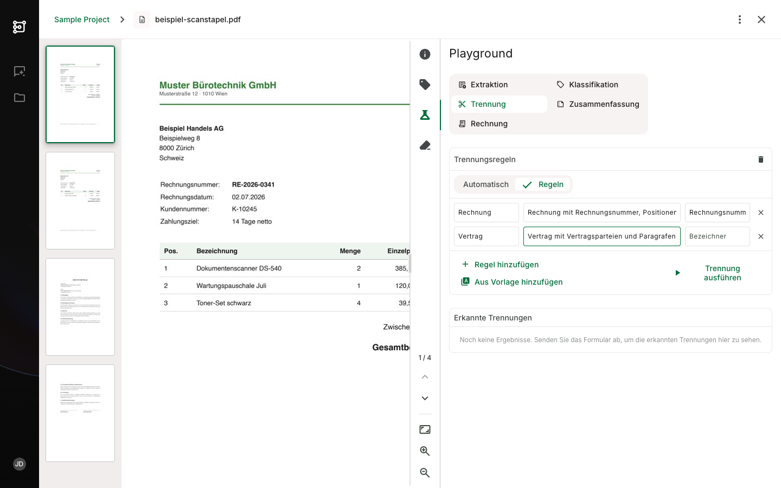Switch to the Klassifikation tab
The width and height of the screenshot is (781, 488).
coord(597,85)
